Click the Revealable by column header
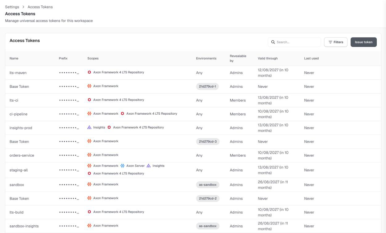The height and width of the screenshot is (233, 386). click(238, 58)
